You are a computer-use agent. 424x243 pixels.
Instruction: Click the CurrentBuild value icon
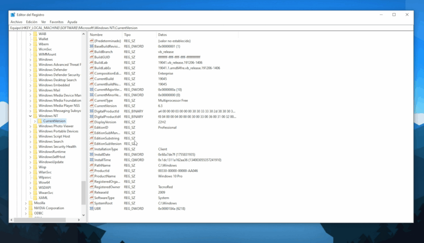point(92,79)
